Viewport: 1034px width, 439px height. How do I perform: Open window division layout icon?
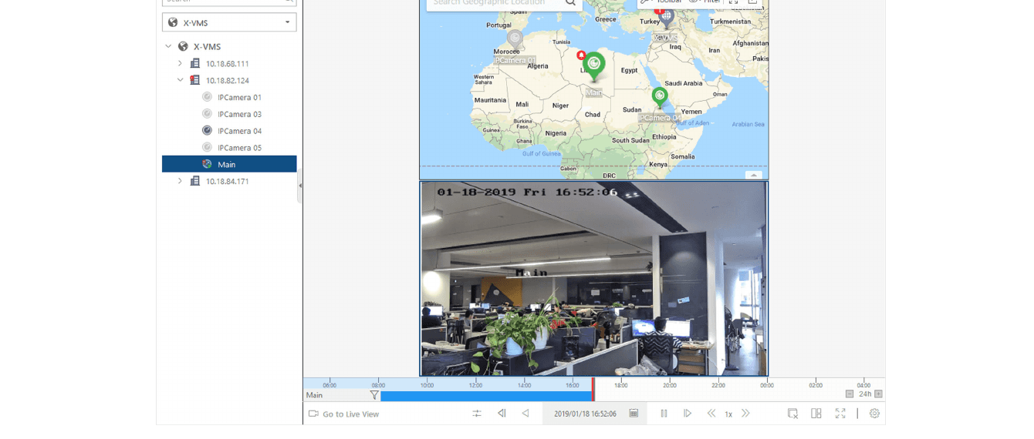(816, 414)
